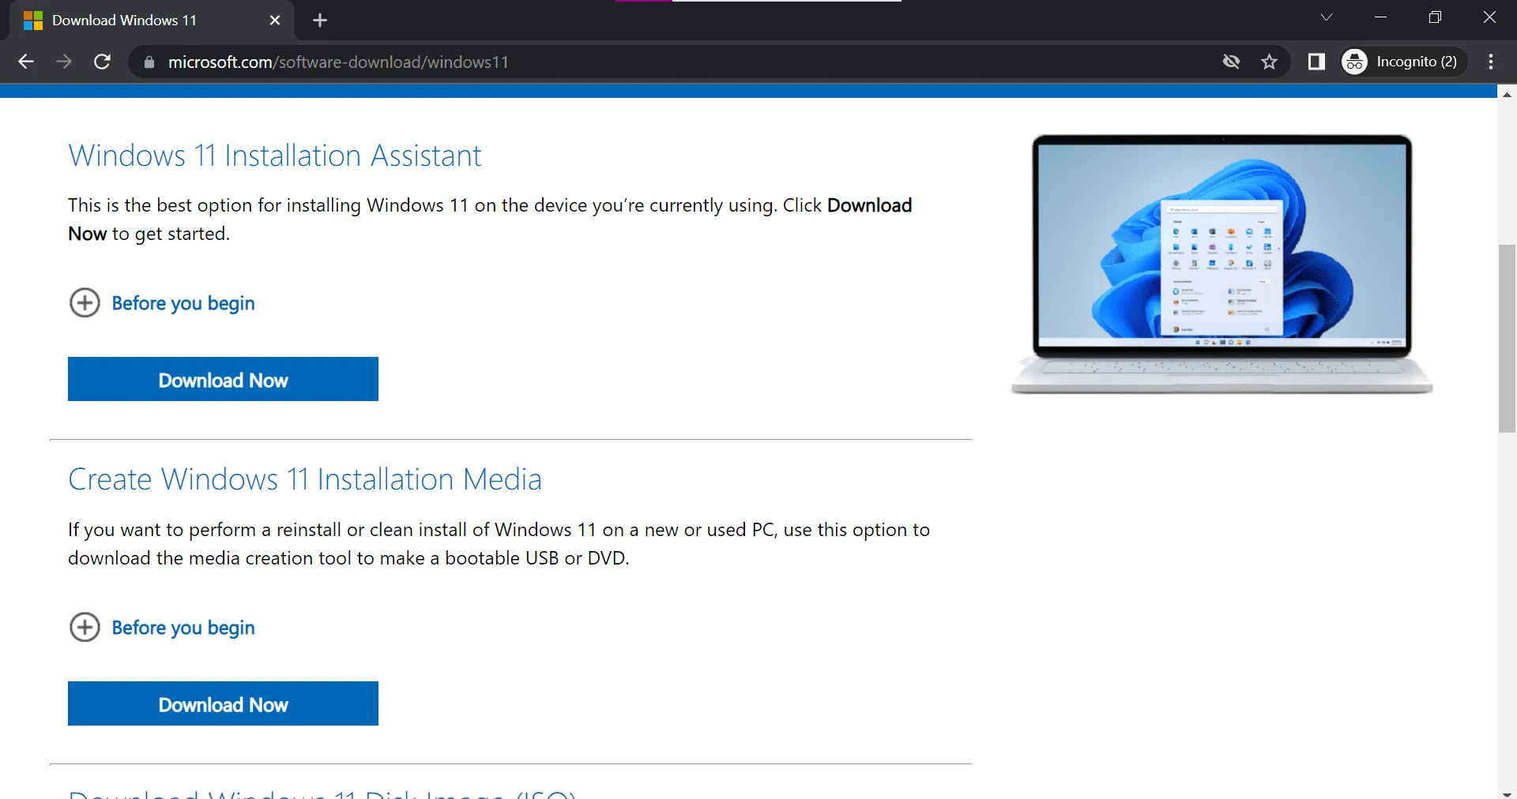Close the Download Windows 11 tab

coord(275,21)
